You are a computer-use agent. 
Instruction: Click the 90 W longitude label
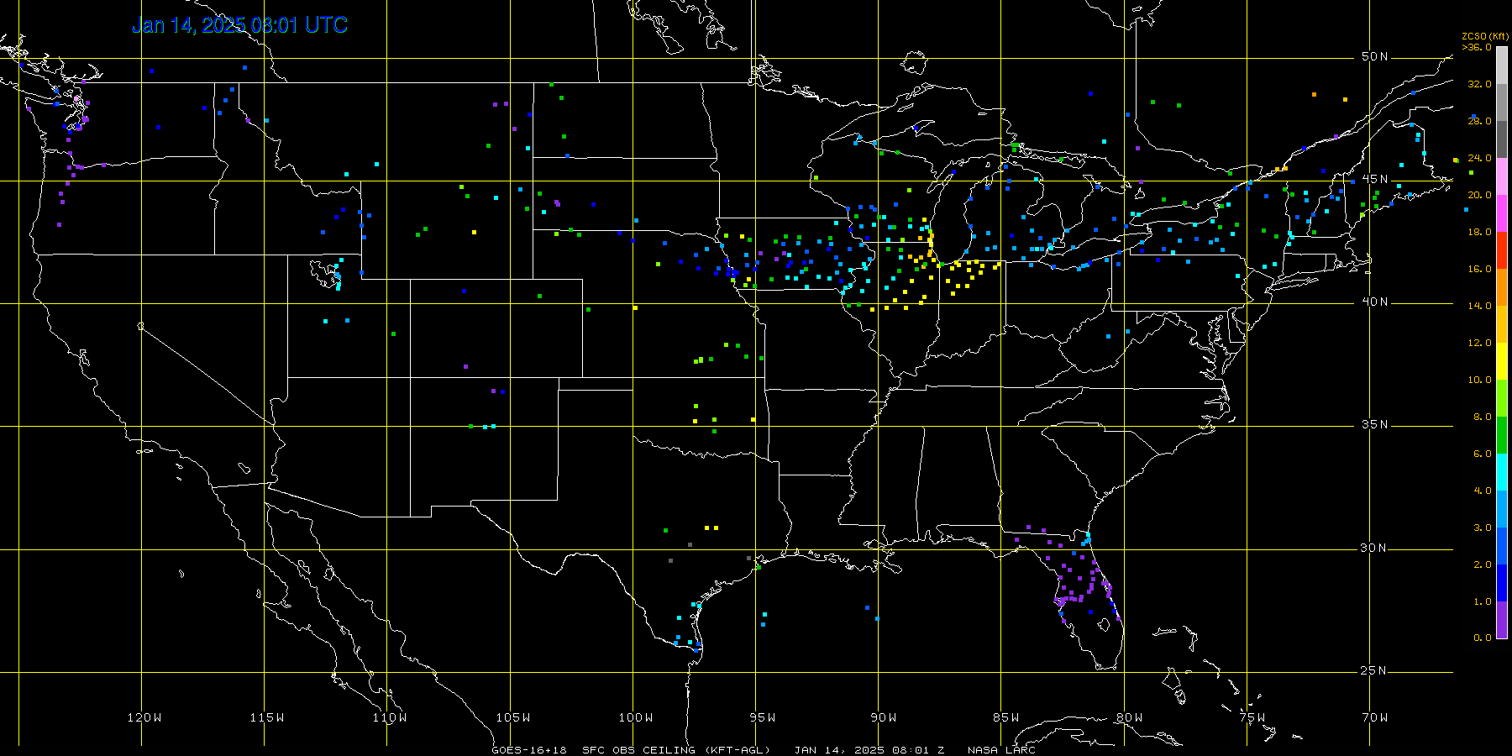[x=884, y=717]
